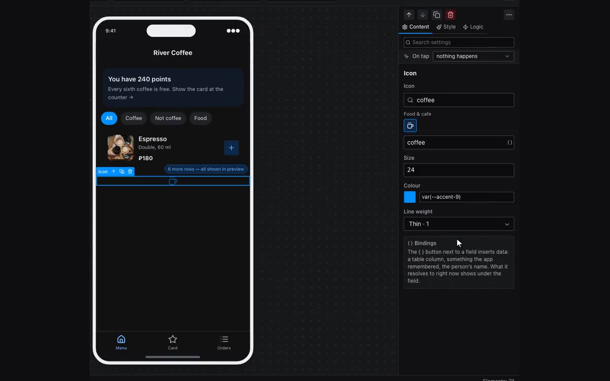Open the Line weight 'Thin · 1' dropdown
610x381 pixels.
(x=459, y=224)
